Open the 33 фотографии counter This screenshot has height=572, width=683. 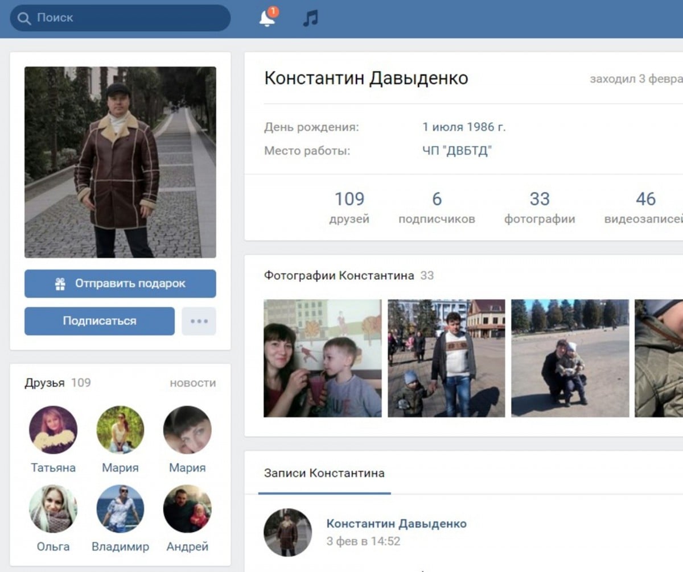click(x=539, y=208)
